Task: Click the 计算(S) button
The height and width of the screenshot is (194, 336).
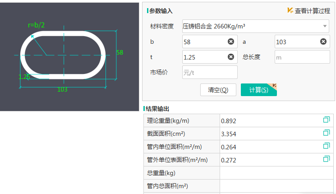Action: coord(258,90)
